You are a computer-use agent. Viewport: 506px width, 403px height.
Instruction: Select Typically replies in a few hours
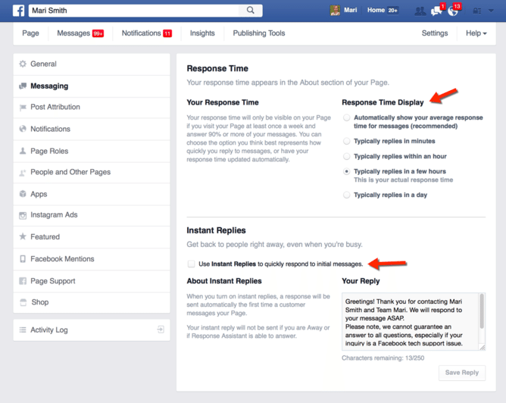[347, 171]
